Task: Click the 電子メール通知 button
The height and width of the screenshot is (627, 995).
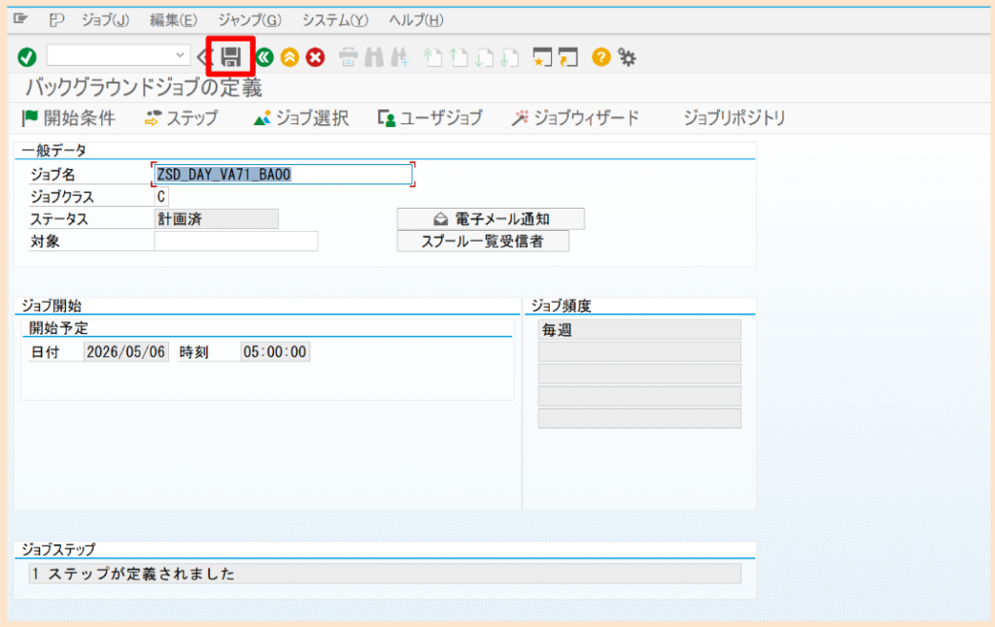Action: pyautogui.click(x=491, y=218)
